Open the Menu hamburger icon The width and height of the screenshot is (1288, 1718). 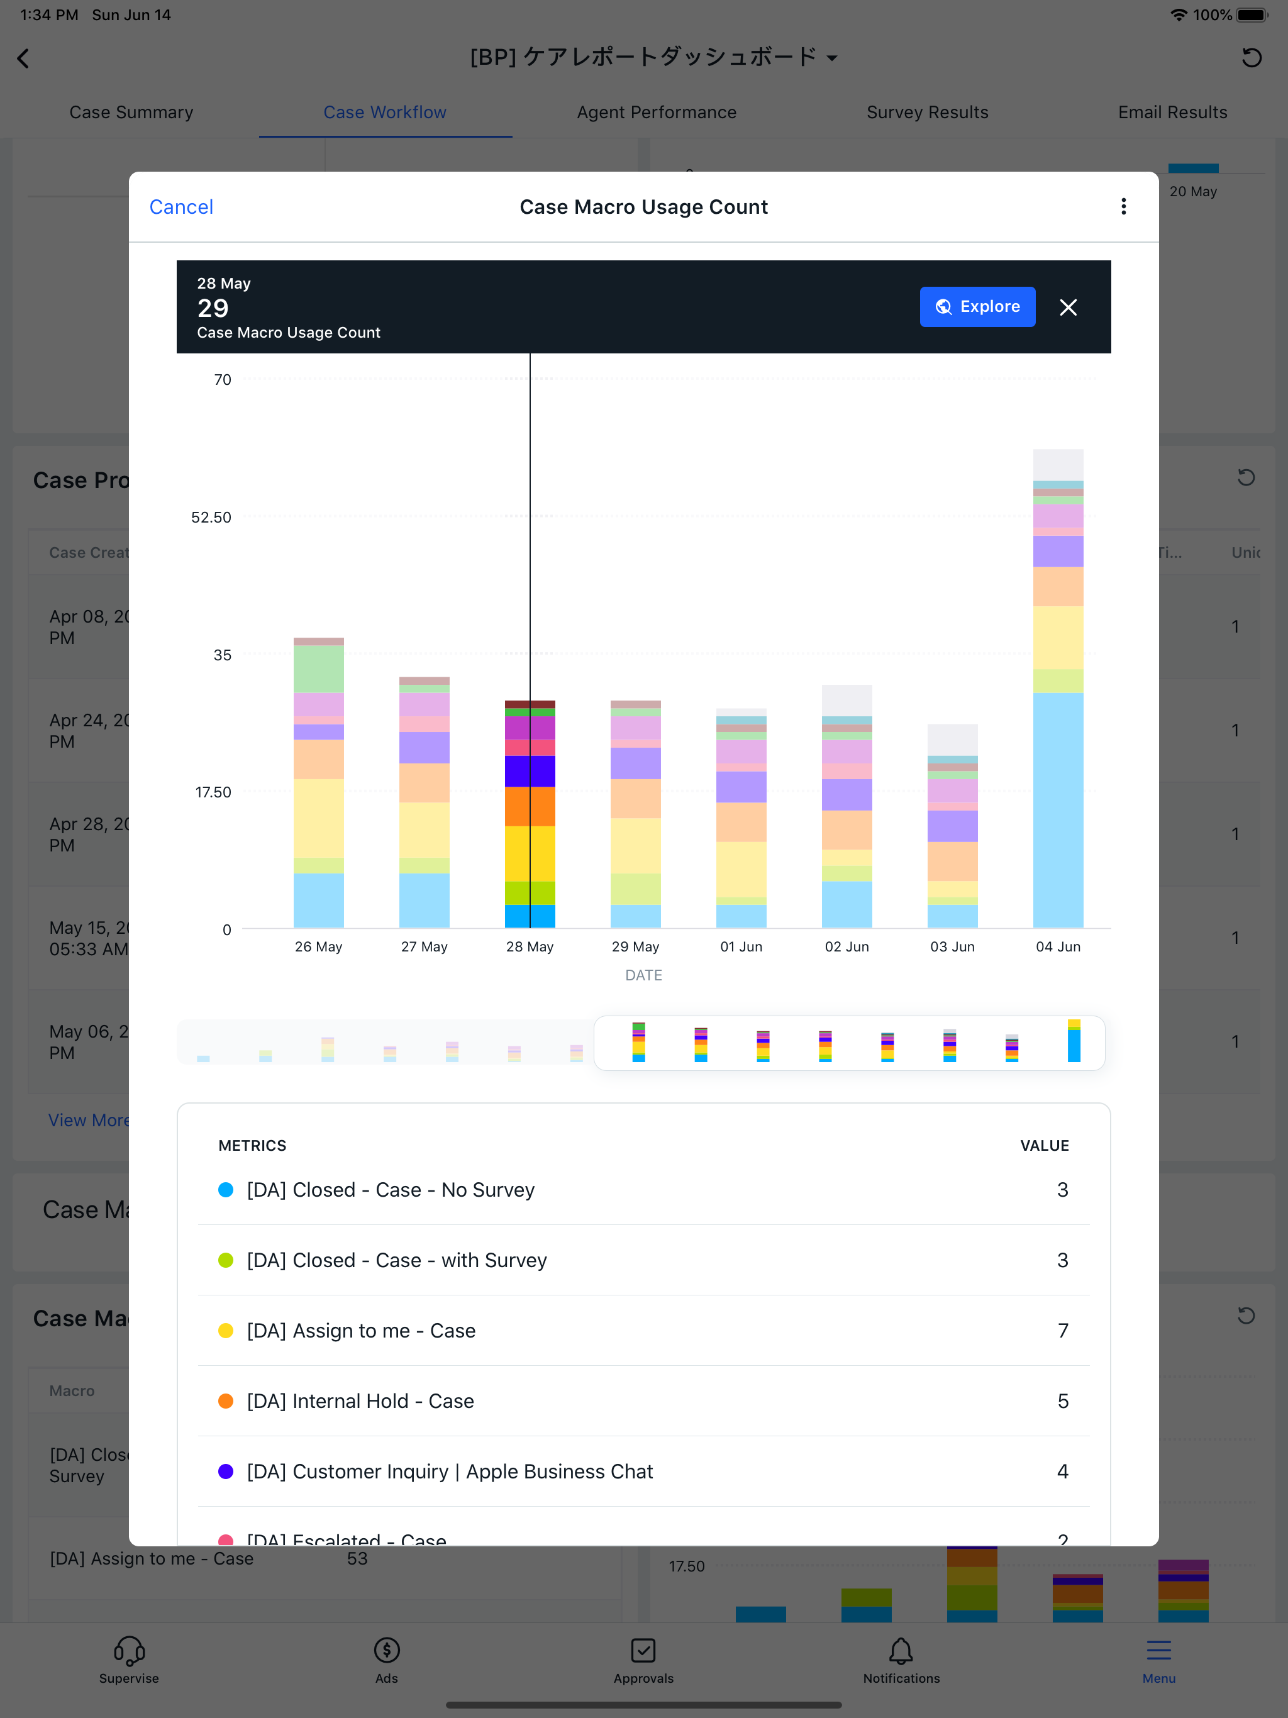tap(1157, 1651)
